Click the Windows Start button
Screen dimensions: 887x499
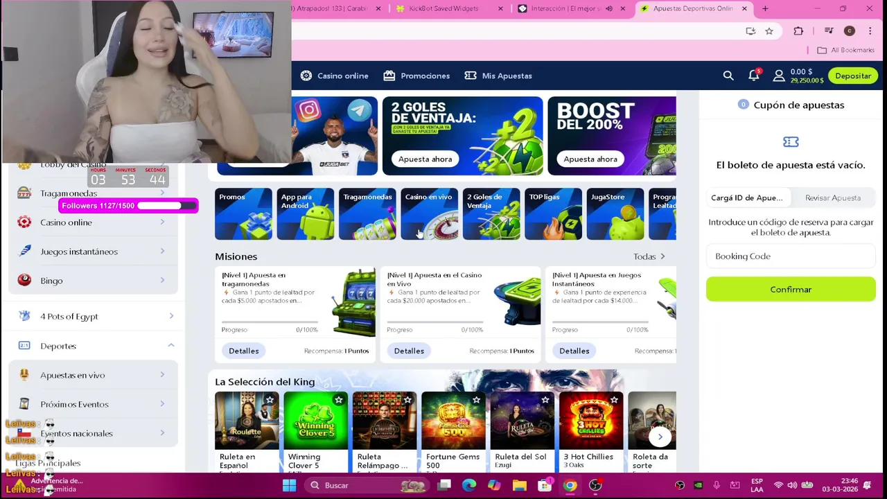[x=290, y=485]
